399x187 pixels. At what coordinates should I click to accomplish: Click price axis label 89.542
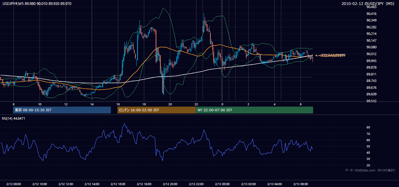pyautogui.click(x=371, y=101)
